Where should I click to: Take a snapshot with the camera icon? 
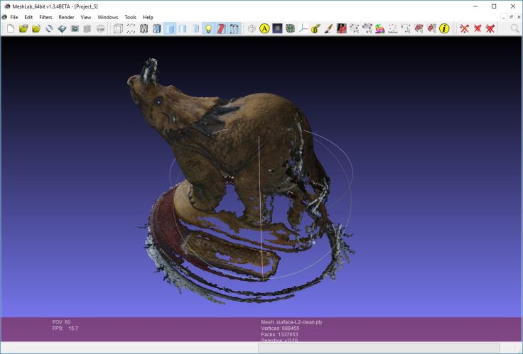coord(75,28)
